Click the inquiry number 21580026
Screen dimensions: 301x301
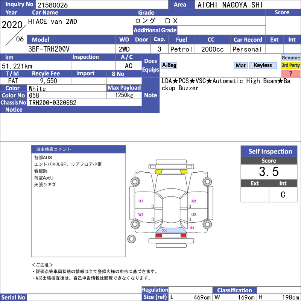pos(53,5)
